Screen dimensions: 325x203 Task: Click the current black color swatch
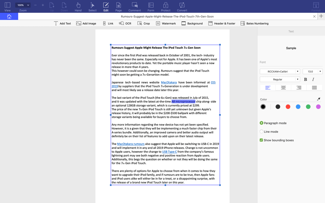click(x=263, y=107)
